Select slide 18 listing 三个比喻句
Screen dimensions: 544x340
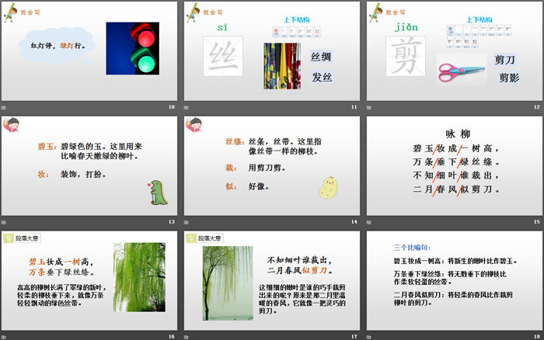(x=455, y=281)
